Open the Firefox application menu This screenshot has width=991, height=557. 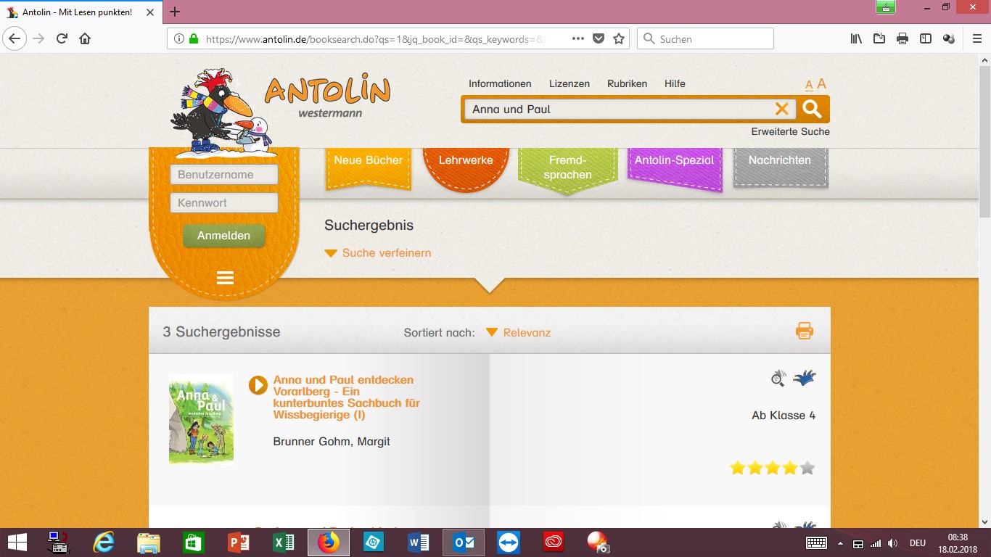tap(975, 38)
